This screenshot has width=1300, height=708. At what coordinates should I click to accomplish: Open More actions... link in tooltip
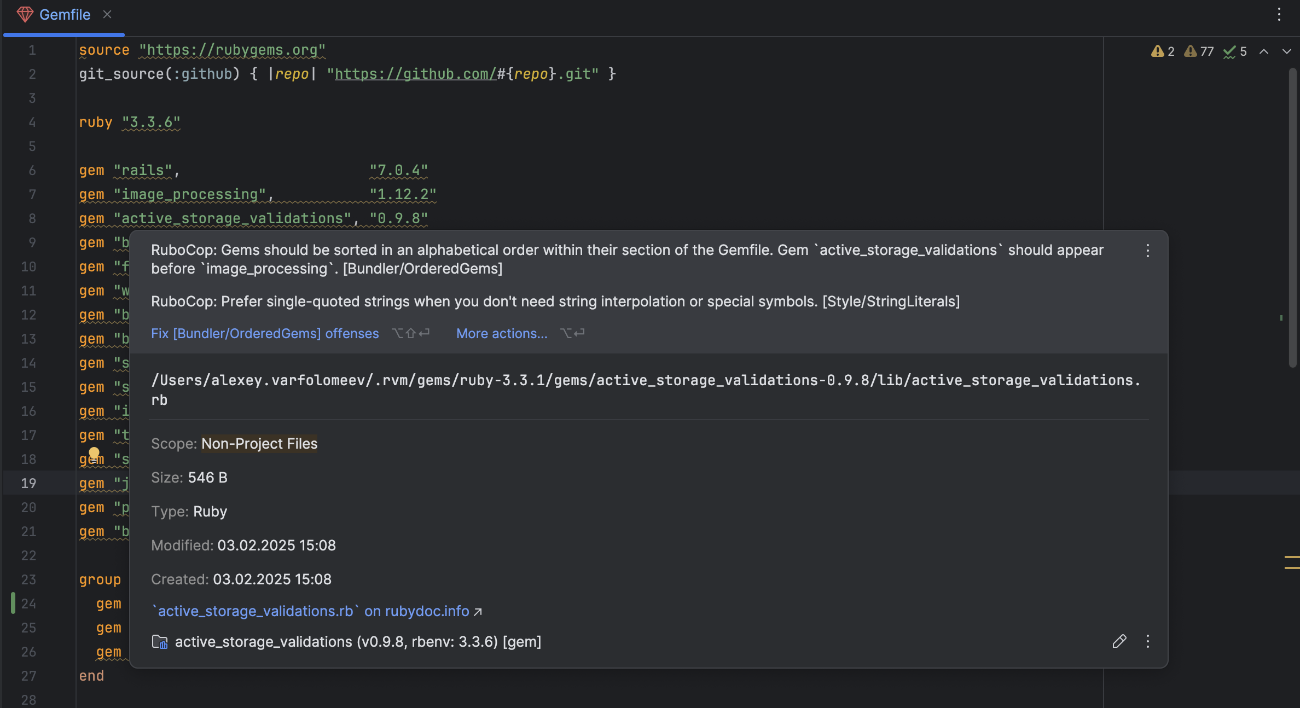tap(502, 333)
